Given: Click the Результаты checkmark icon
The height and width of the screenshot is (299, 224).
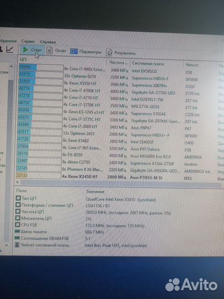Looking at the screenshot, I should (109, 53).
